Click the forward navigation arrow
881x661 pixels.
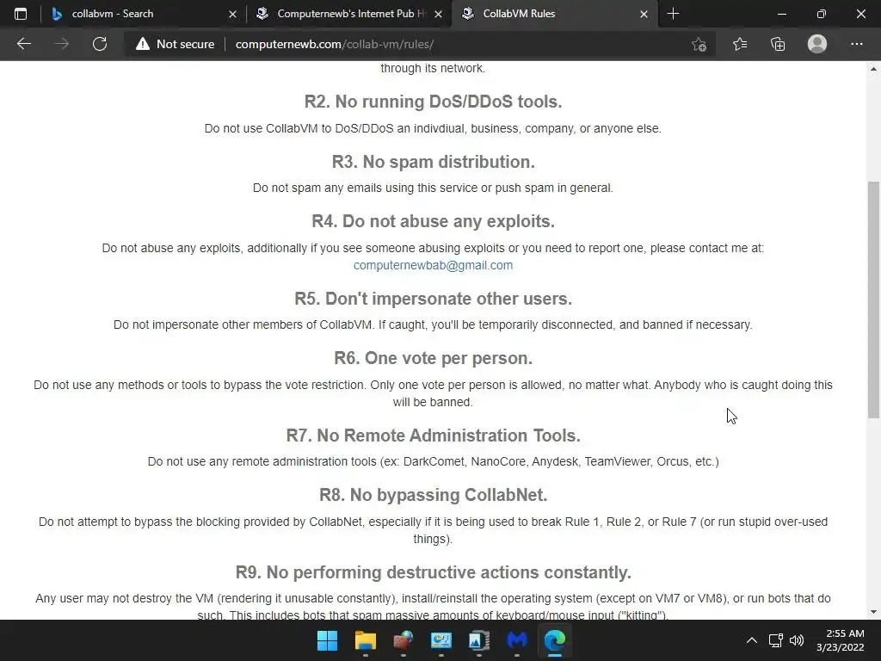coord(61,44)
